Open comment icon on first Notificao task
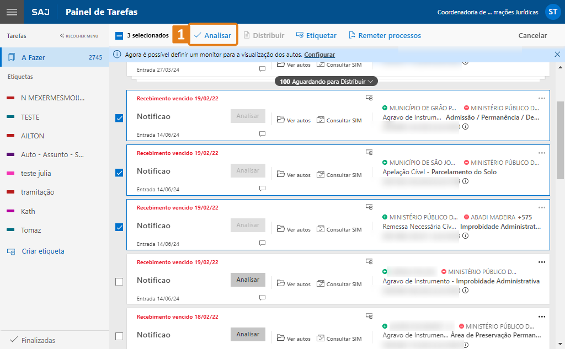 point(262,134)
